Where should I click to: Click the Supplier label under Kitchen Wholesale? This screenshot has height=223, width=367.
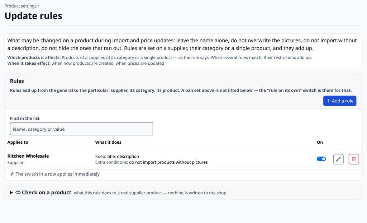click(x=15, y=163)
